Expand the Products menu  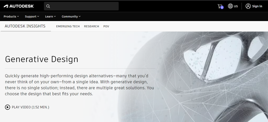coord(11,17)
